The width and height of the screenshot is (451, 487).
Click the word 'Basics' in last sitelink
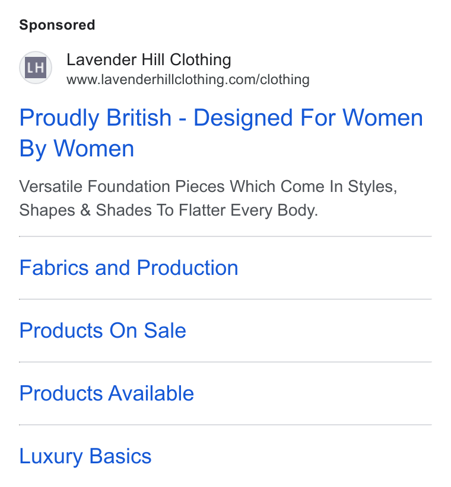click(x=120, y=456)
